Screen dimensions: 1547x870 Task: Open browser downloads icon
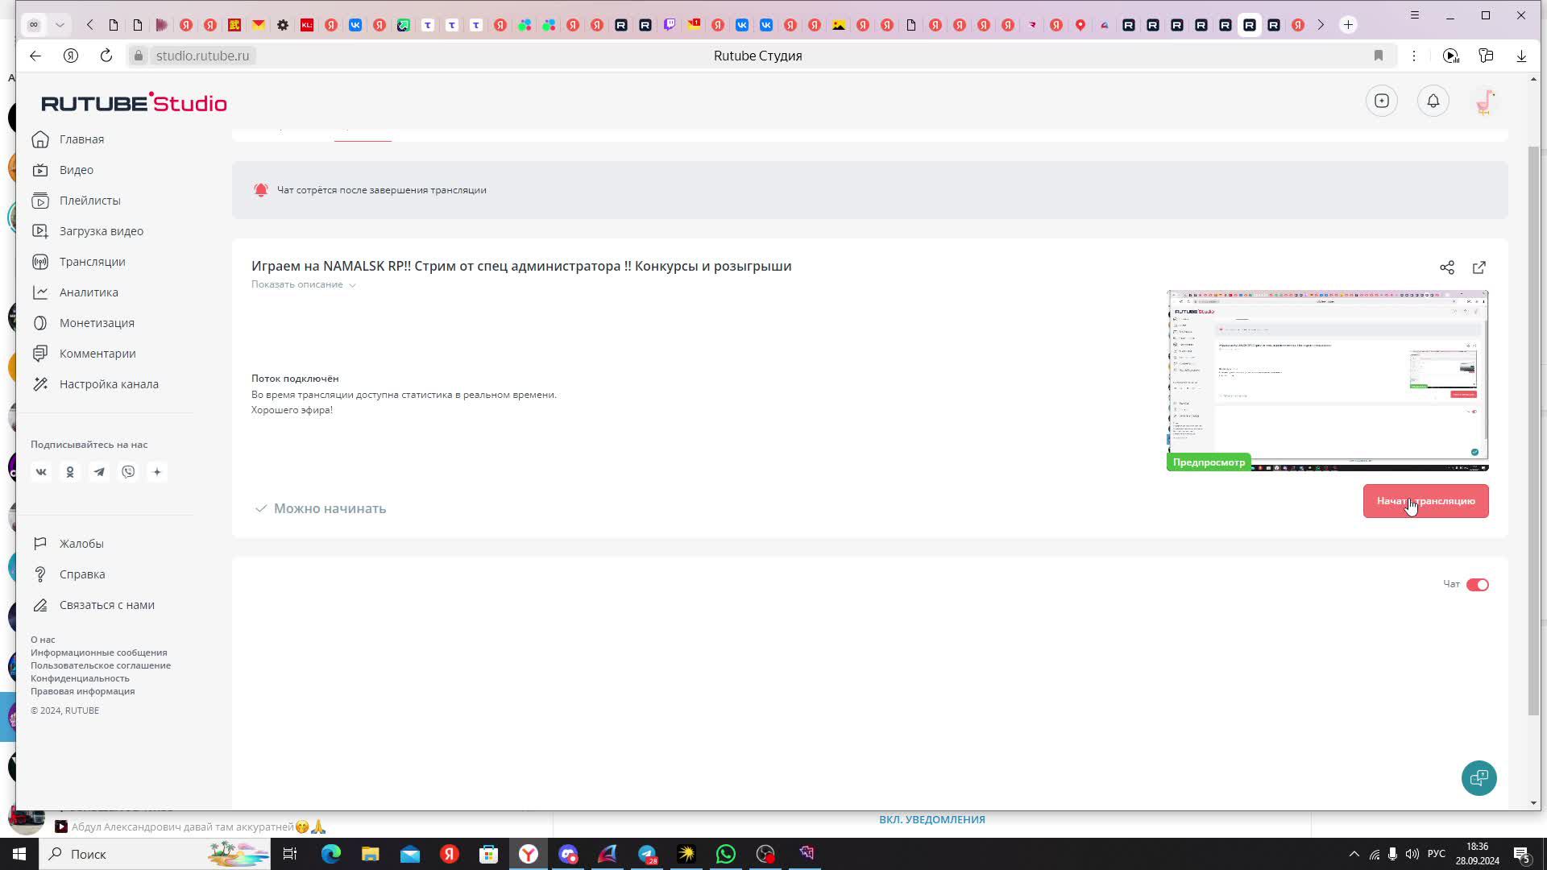1522,56
